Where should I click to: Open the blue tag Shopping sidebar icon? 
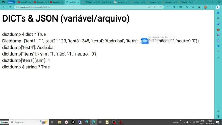(x=218, y=24)
